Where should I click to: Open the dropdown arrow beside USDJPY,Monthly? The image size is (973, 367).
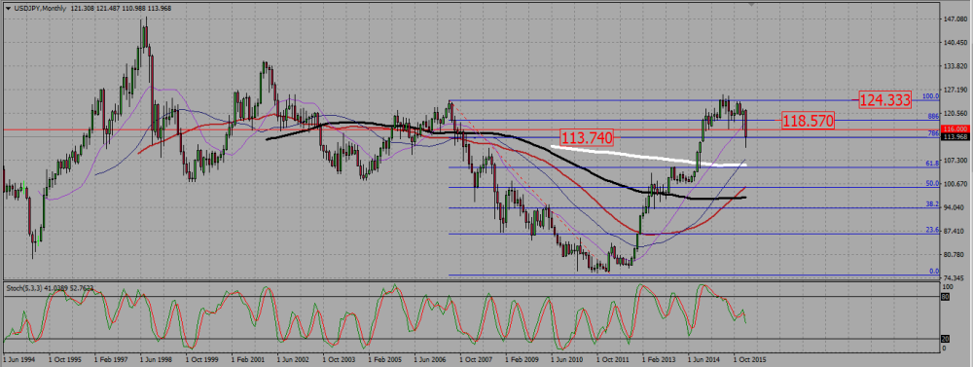point(8,8)
